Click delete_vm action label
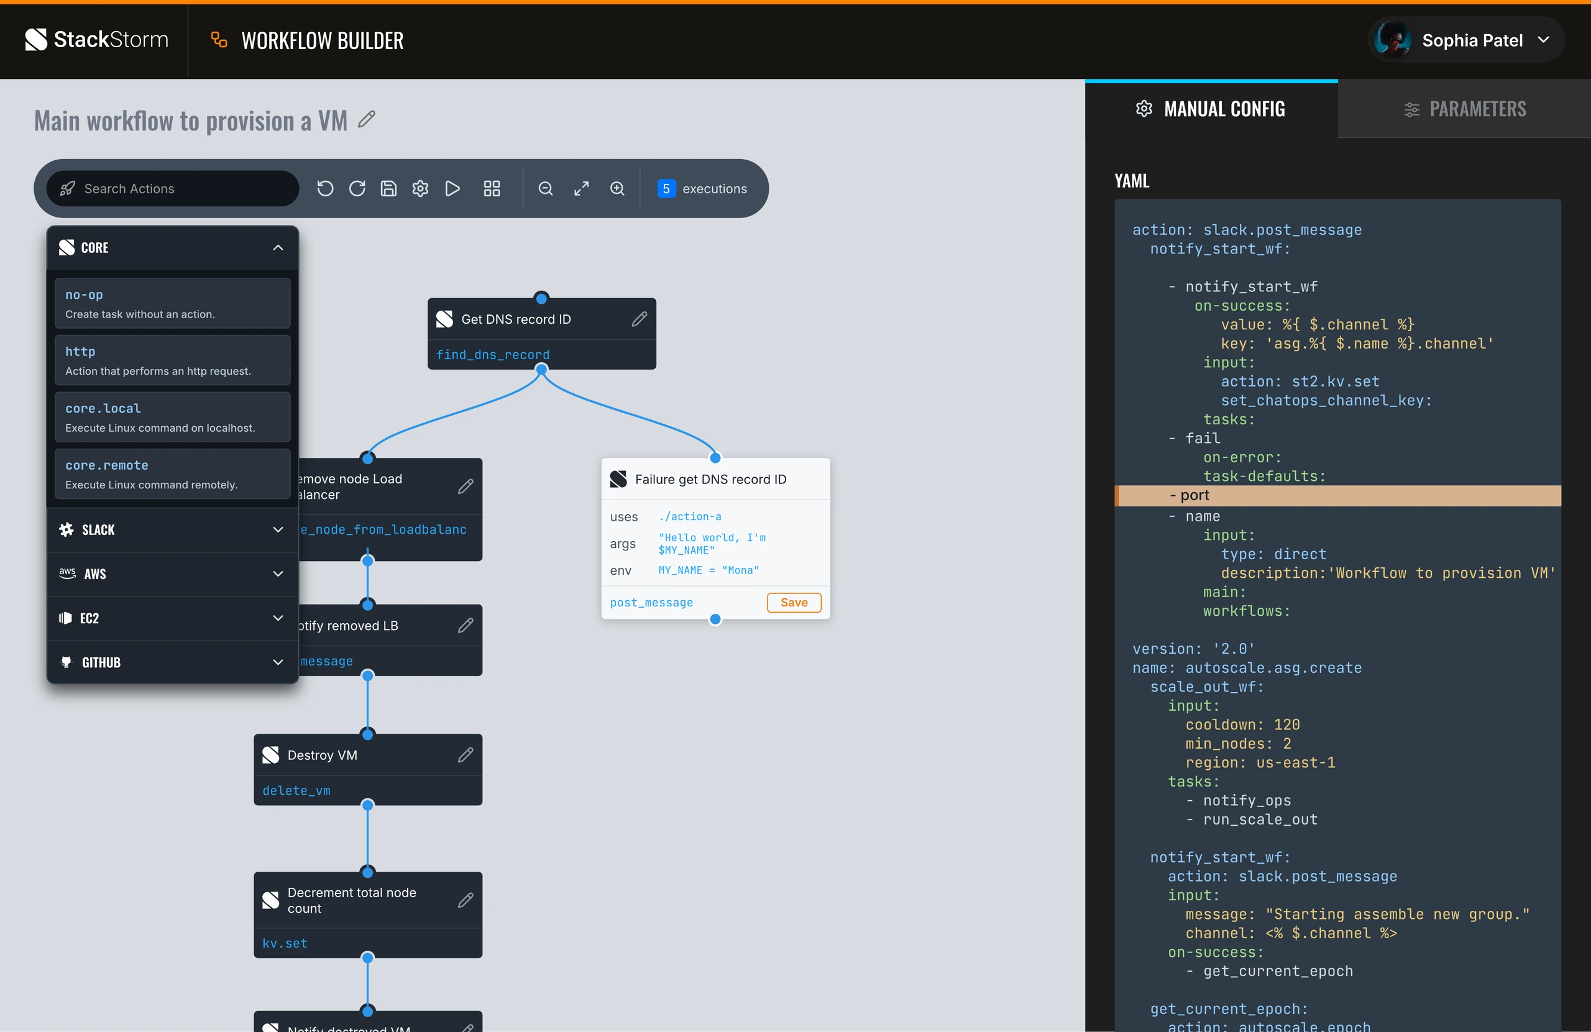The image size is (1591, 1032). [296, 791]
